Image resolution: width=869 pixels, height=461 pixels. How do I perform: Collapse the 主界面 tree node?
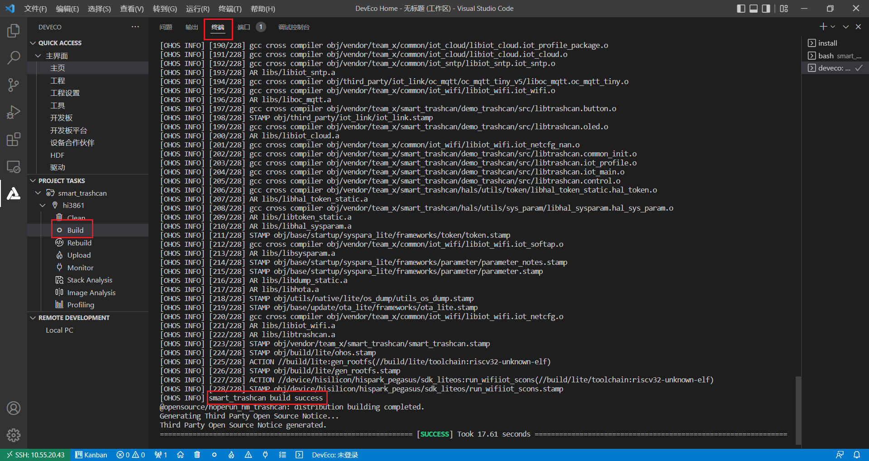click(38, 56)
